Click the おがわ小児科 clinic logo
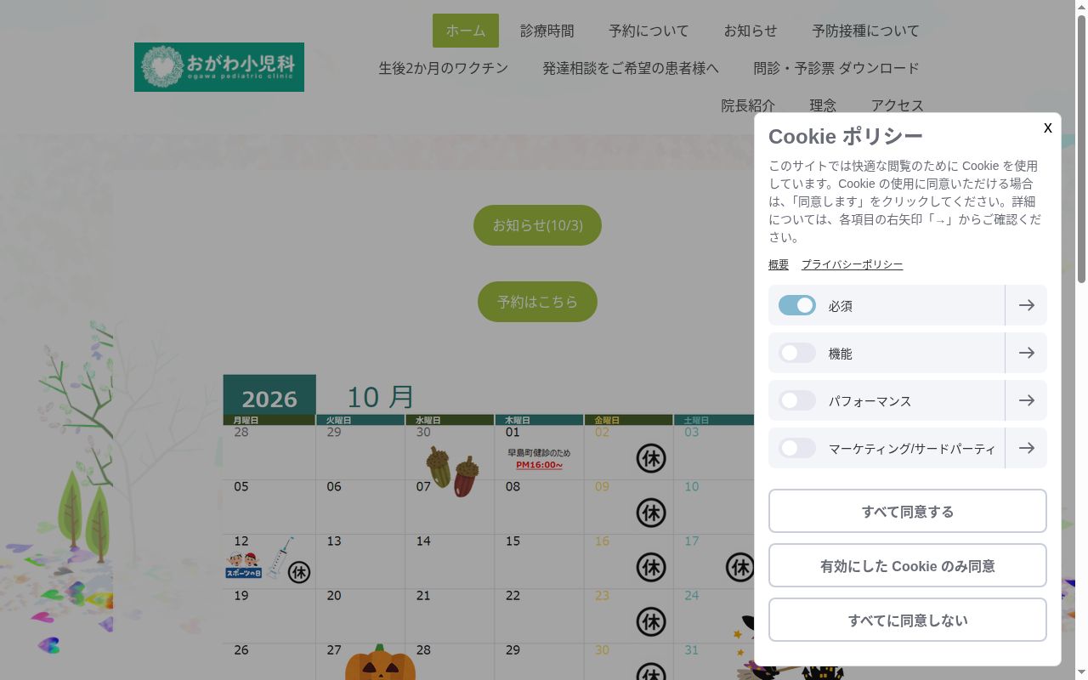 pos(219,67)
